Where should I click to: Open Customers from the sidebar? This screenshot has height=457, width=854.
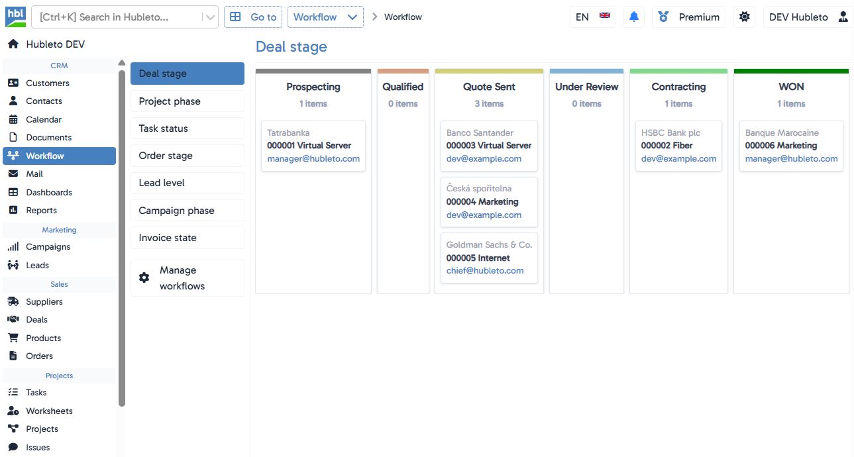point(47,83)
